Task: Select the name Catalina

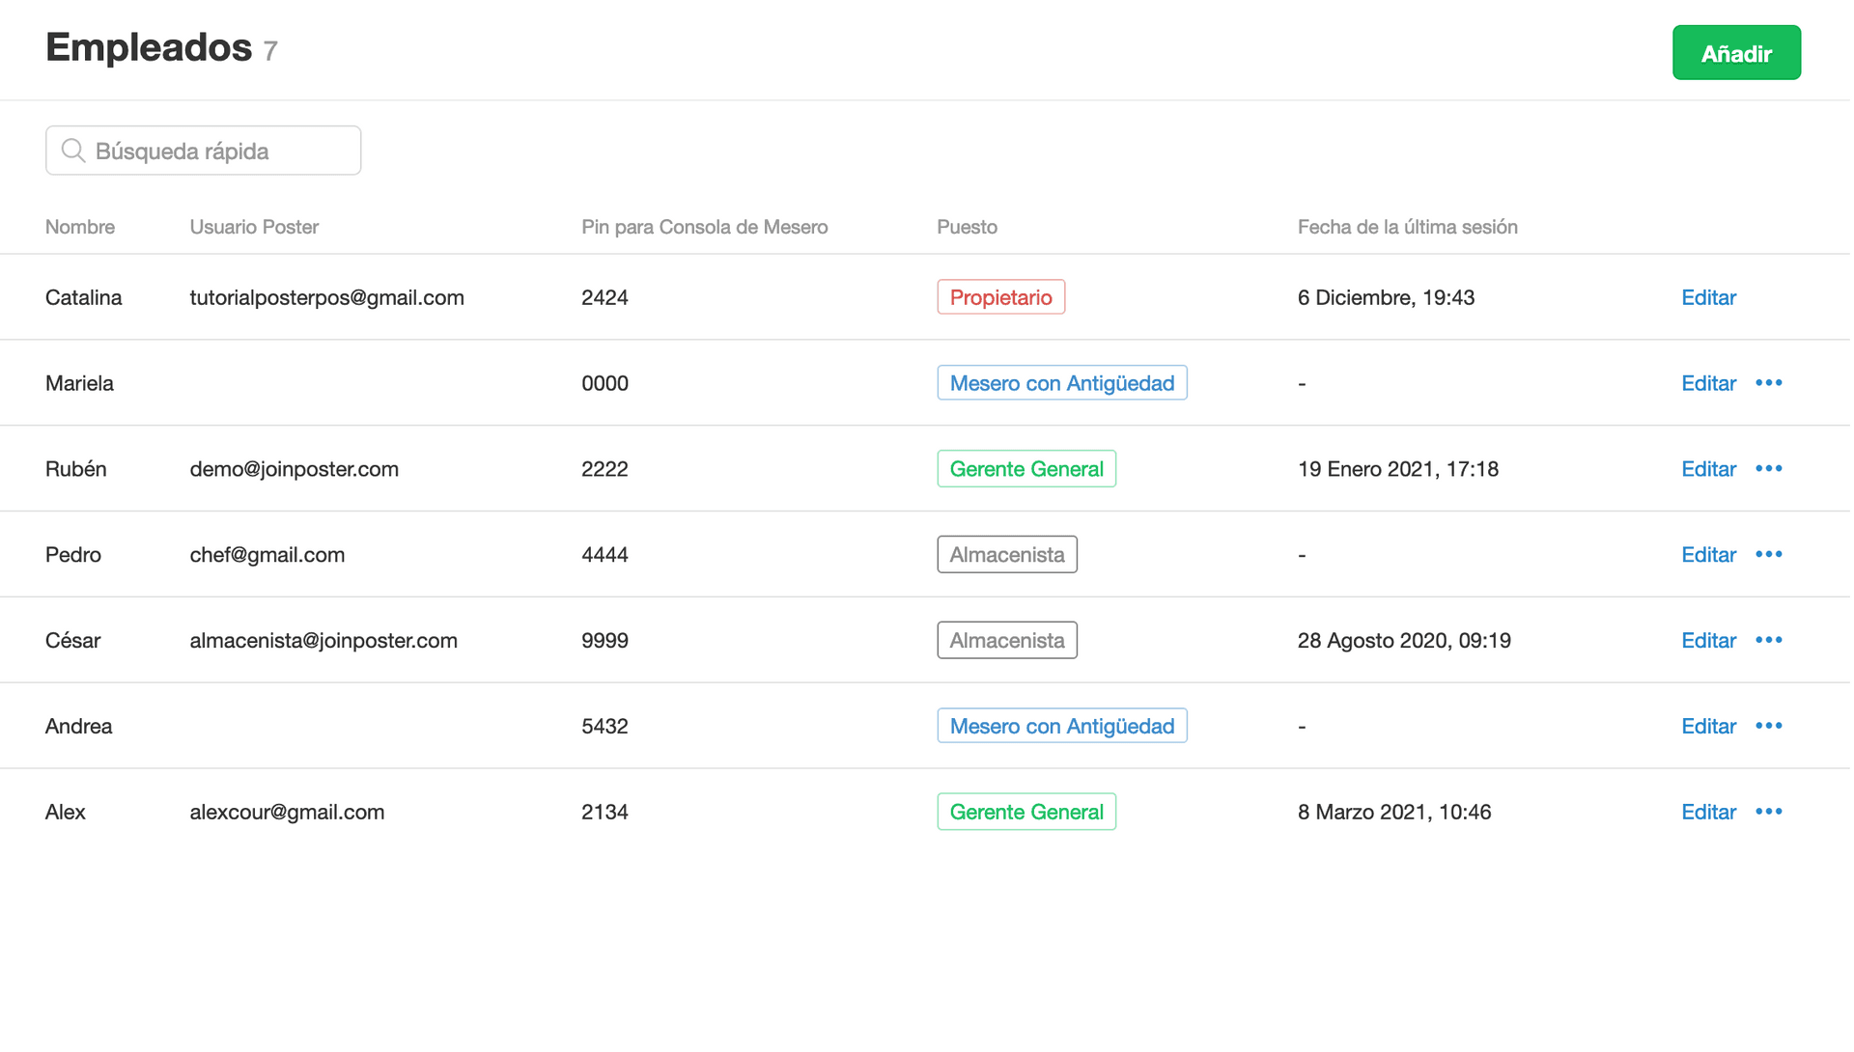Action: tap(83, 297)
